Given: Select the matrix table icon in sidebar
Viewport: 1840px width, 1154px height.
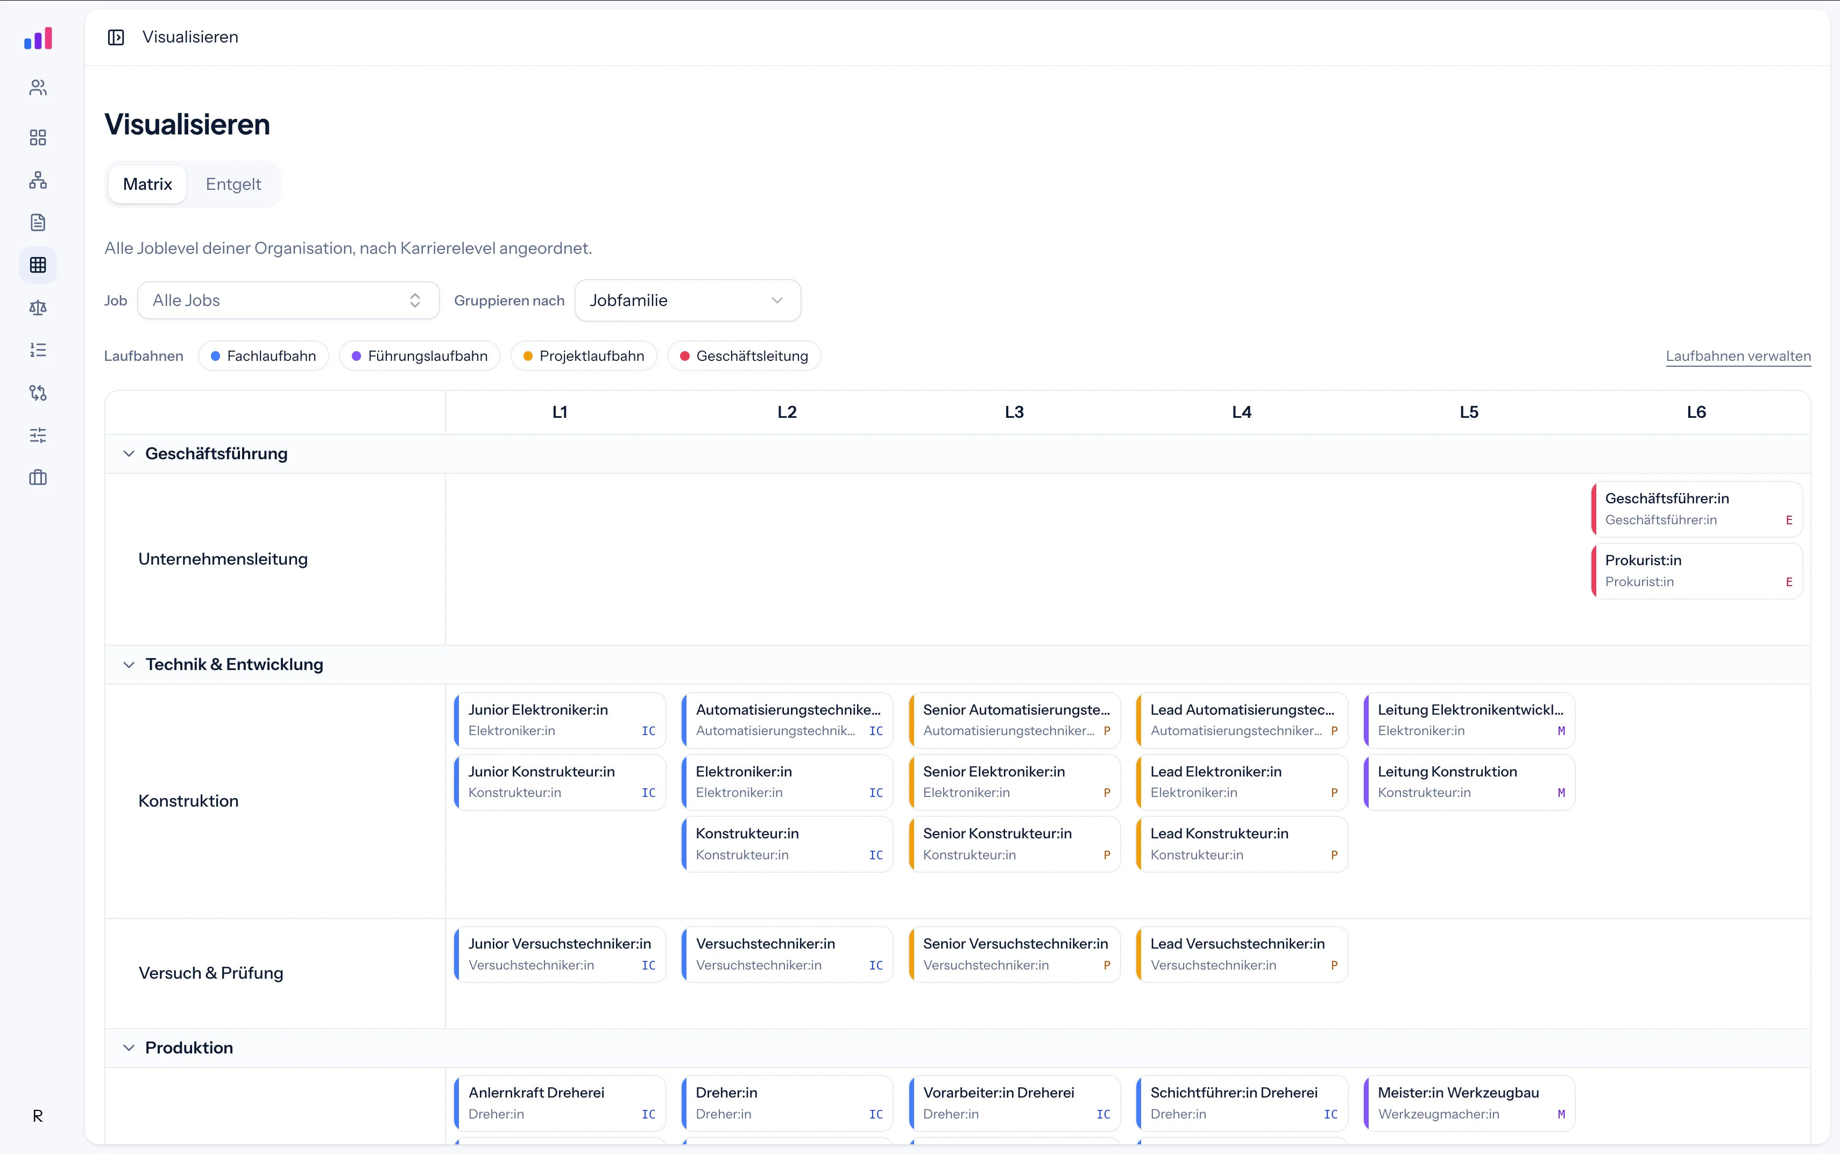Looking at the screenshot, I should (38, 265).
